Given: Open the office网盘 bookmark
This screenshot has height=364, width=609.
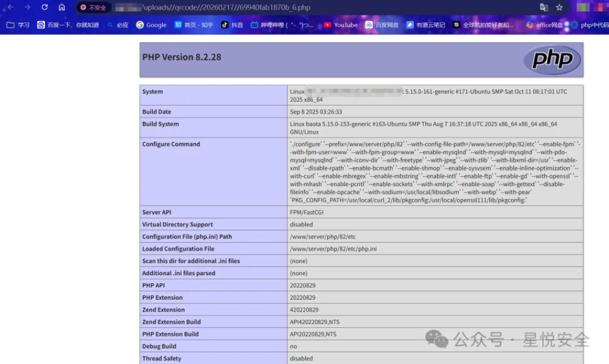Looking at the screenshot, I should (544, 25).
